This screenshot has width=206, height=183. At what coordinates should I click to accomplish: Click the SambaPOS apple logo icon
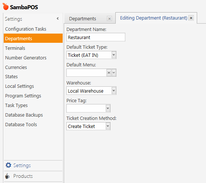(x=6, y=7)
